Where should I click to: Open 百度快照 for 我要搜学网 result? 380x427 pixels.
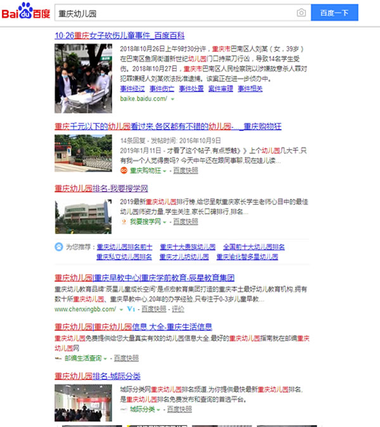[186, 222]
